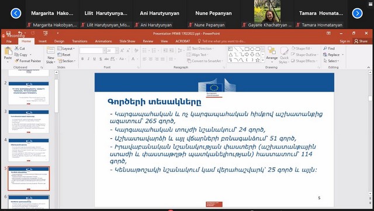Screen dimensions: 374x211
Task: Increase font size with the larger A icon
Action: tap(122, 51)
